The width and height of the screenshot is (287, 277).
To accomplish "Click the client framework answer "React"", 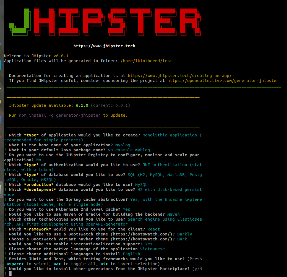I will click(154, 229).
